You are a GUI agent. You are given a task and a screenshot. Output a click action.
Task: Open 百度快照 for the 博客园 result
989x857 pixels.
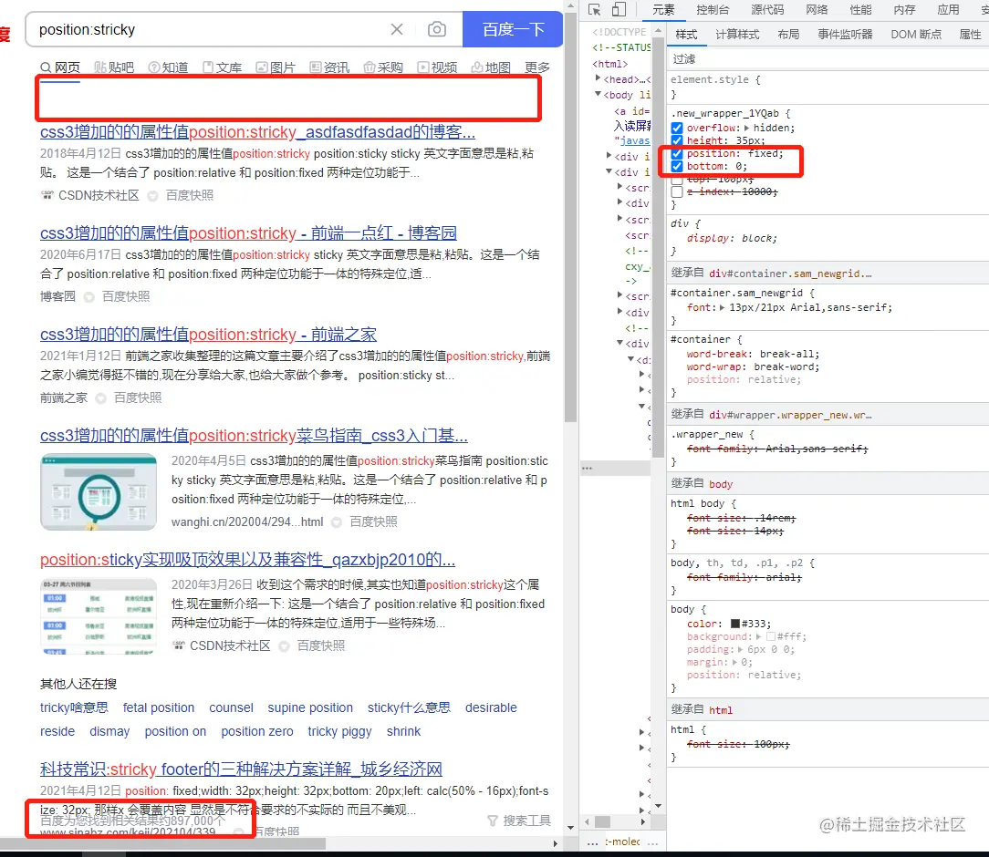tap(126, 296)
